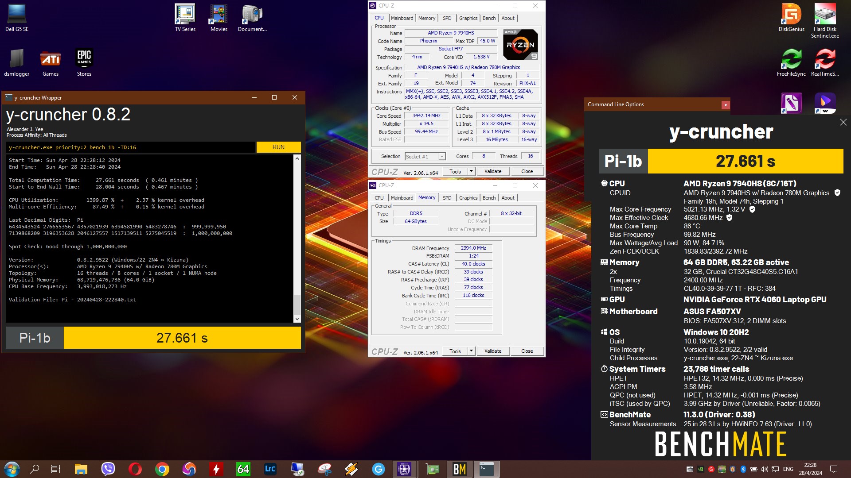
Task: Click Validate in bottom CPU-Z window
Action: tap(493, 351)
